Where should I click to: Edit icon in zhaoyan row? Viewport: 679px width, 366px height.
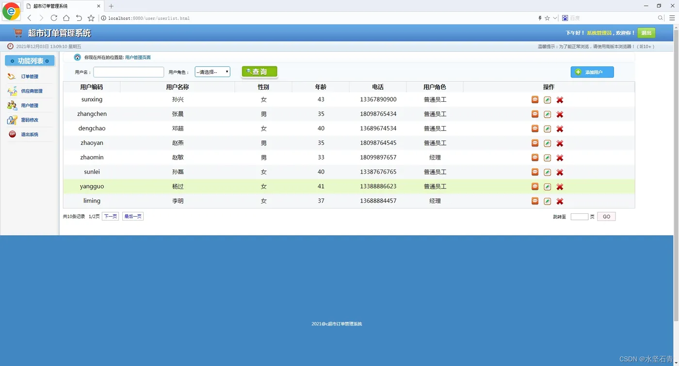tap(547, 143)
